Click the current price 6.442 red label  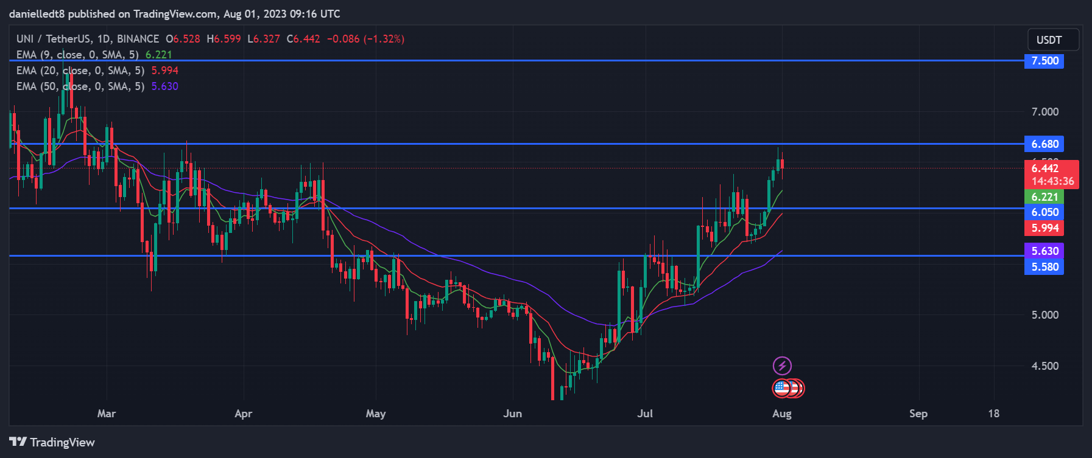coord(1051,175)
